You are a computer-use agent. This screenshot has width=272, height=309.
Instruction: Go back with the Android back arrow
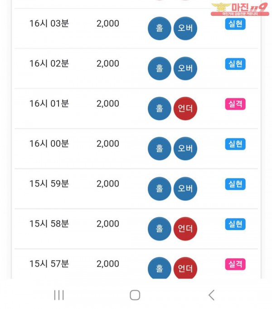[211, 295]
